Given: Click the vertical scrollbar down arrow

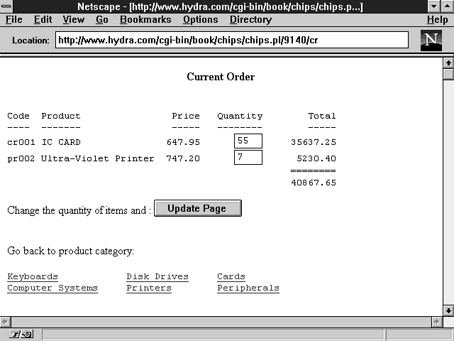Looking at the screenshot, I should (448, 310).
